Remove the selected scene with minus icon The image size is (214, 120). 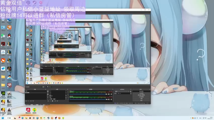click(28, 101)
